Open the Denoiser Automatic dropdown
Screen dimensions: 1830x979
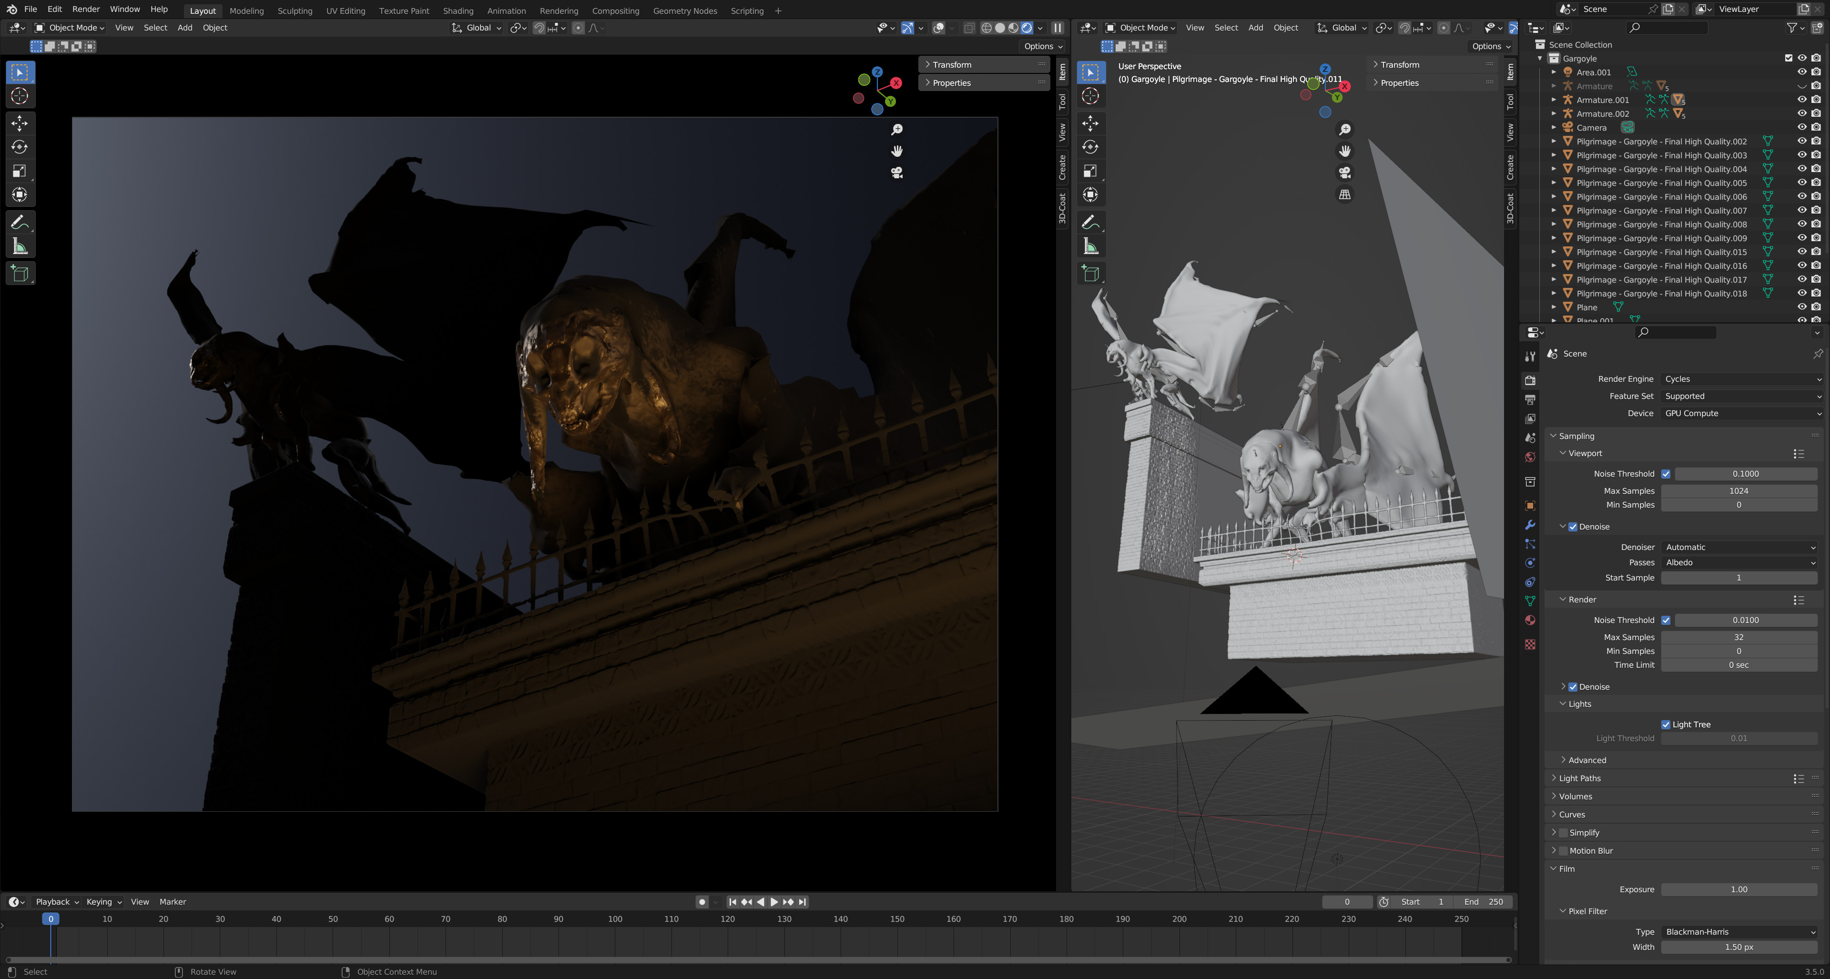tap(1739, 548)
